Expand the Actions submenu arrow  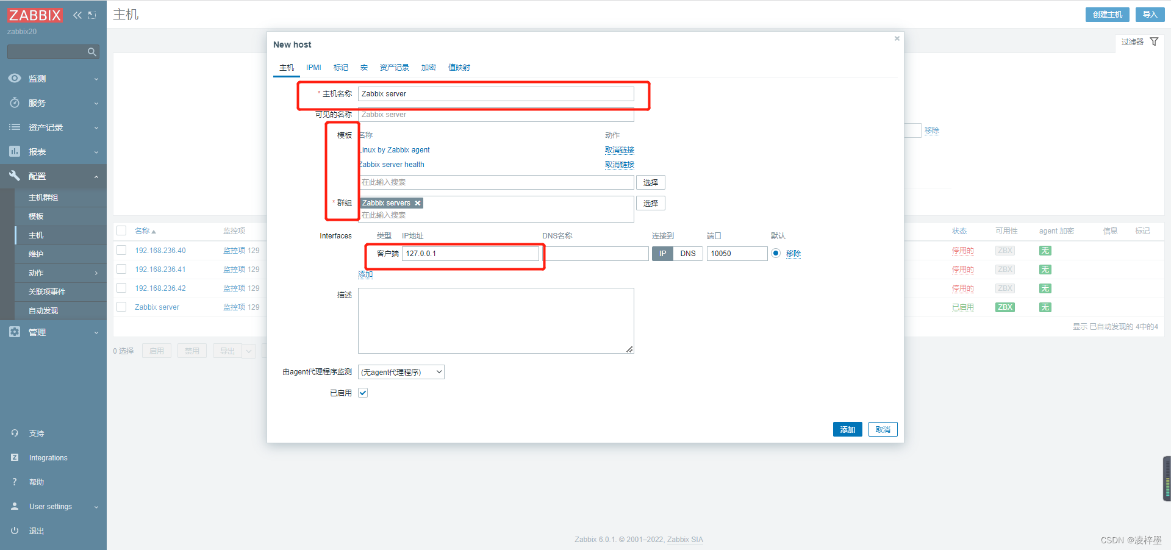(x=96, y=273)
